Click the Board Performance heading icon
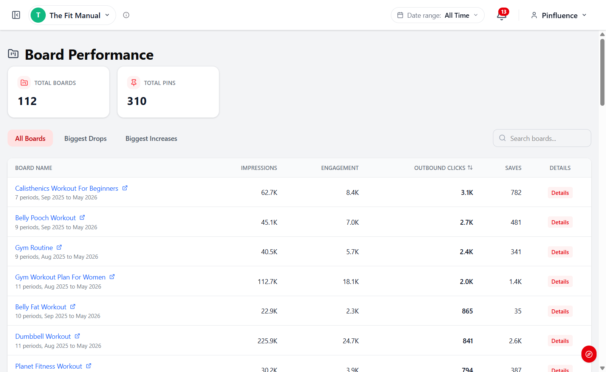 tap(13, 54)
